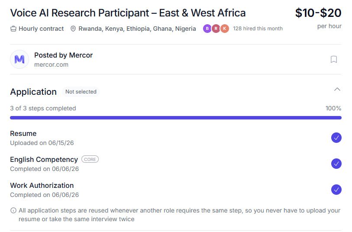
Task: Click the purple B avatar
Action: [207, 29]
